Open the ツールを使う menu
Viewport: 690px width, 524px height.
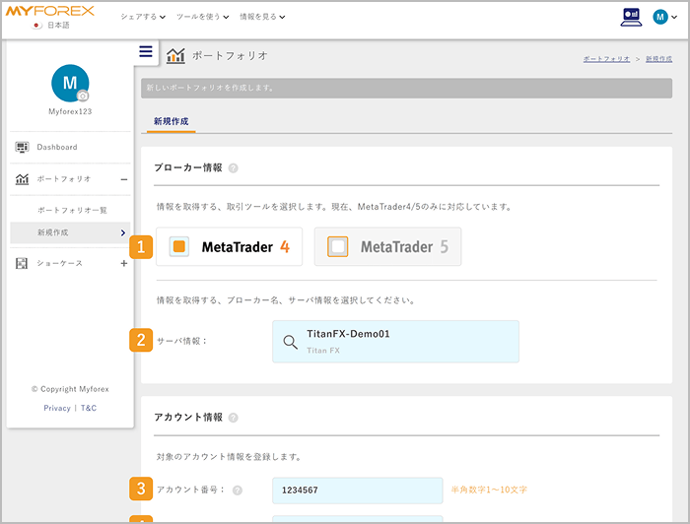pos(202,17)
